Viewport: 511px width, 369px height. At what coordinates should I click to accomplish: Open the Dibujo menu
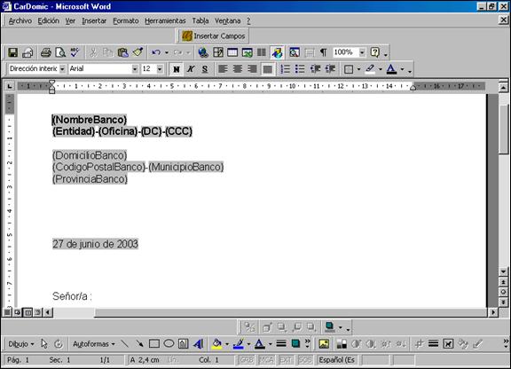click(x=21, y=344)
